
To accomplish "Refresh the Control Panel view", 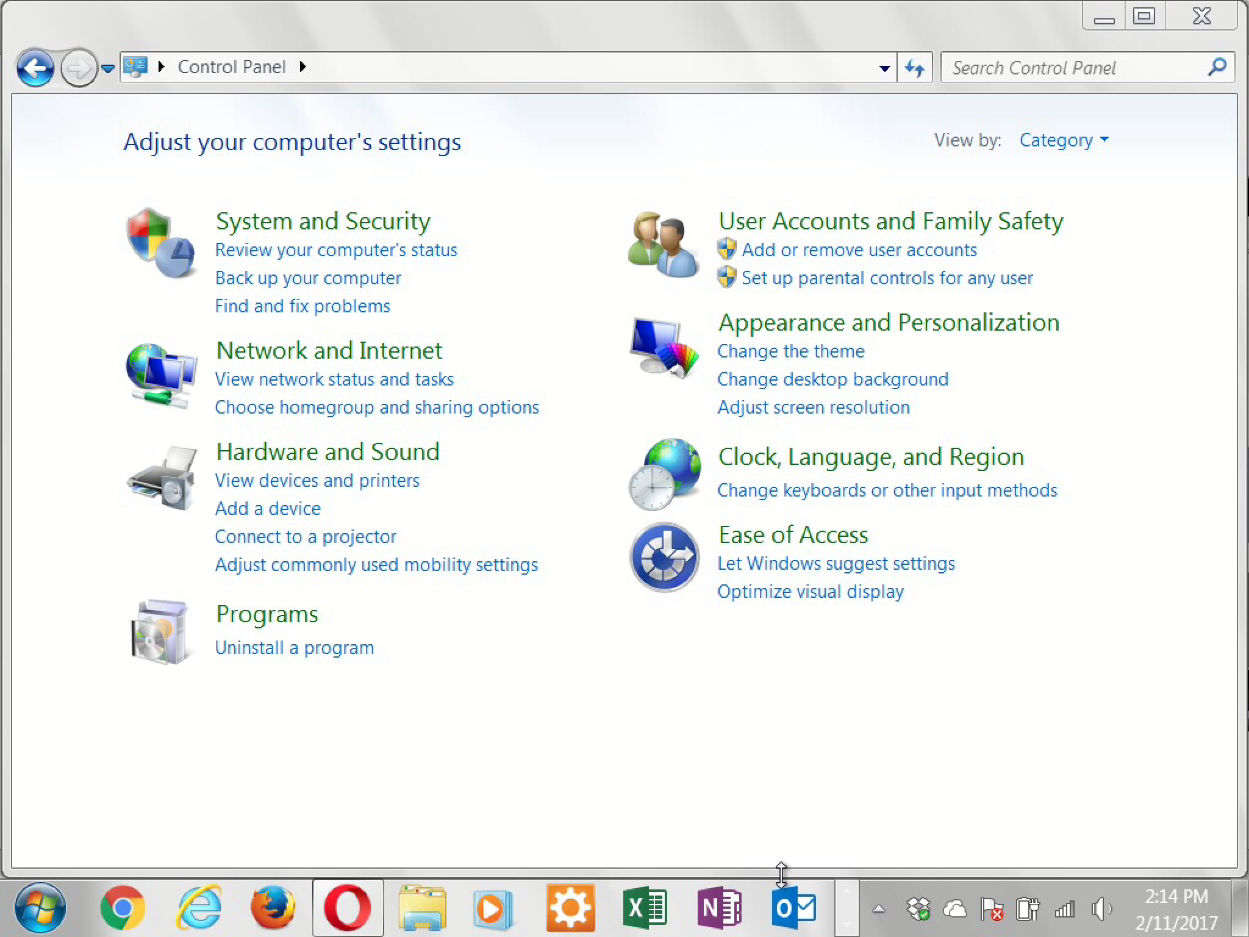I will pyautogui.click(x=915, y=68).
